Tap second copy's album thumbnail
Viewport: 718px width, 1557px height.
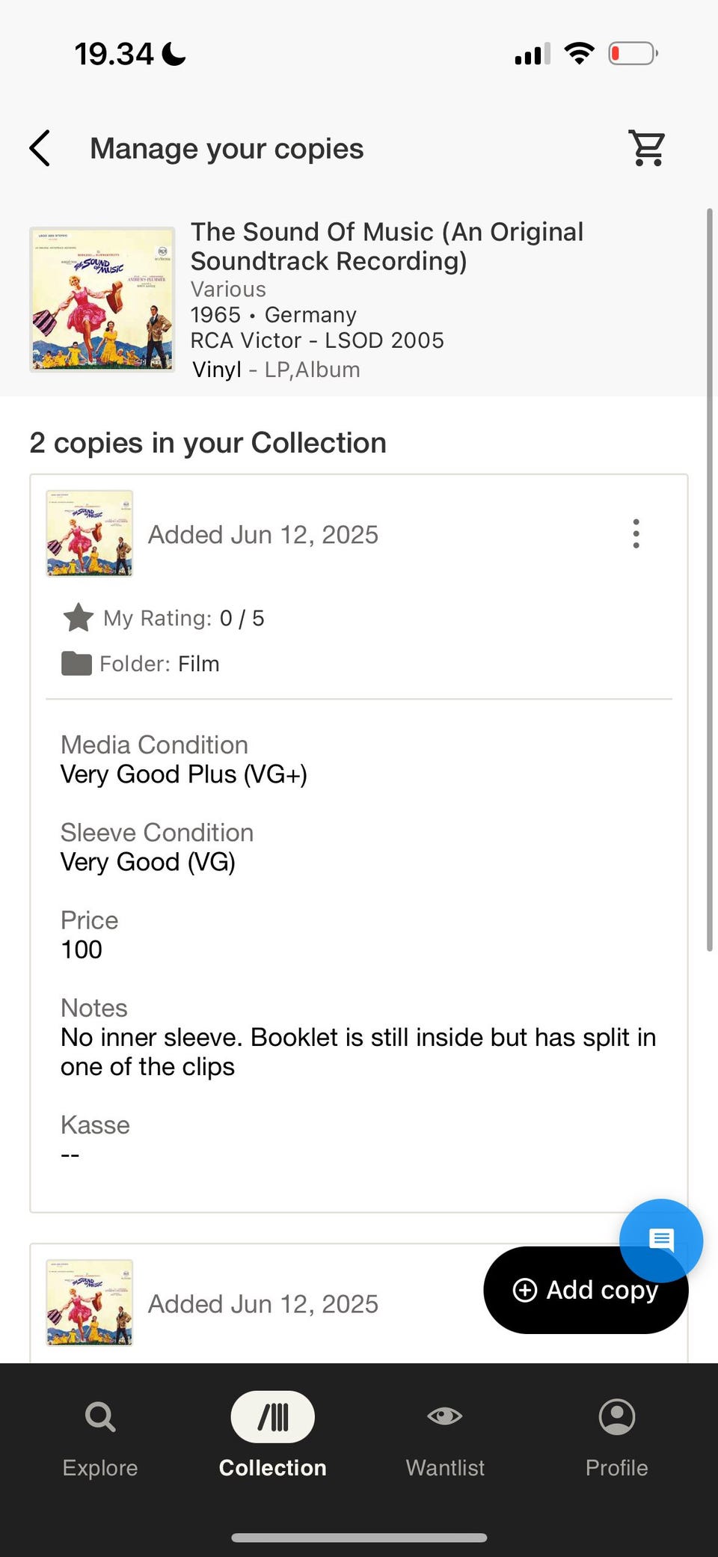(x=90, y=1303)
